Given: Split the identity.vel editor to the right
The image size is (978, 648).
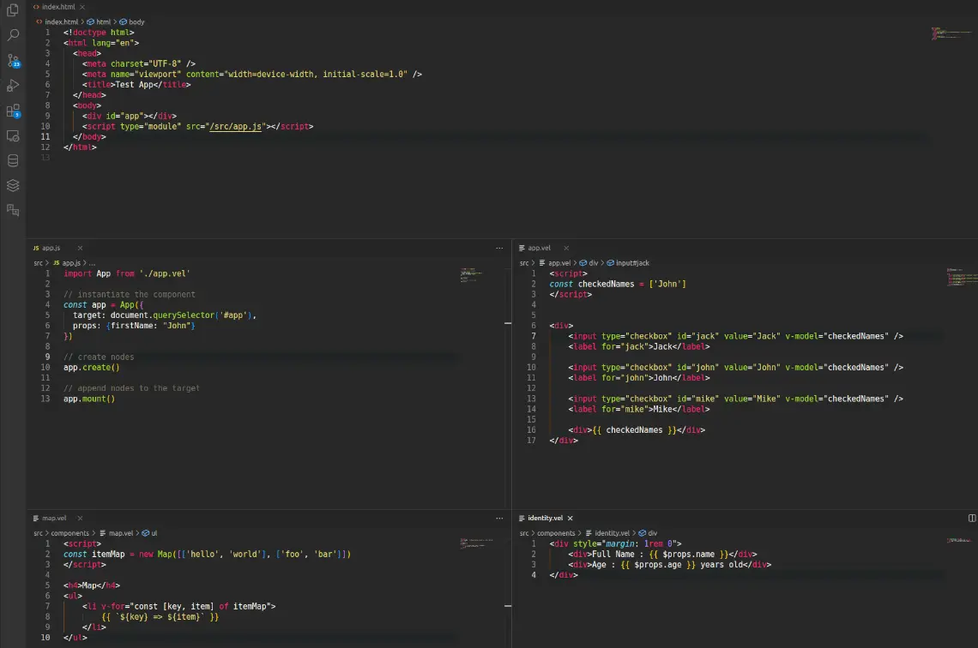Looking at the screenshot, I should click(971, 518).
